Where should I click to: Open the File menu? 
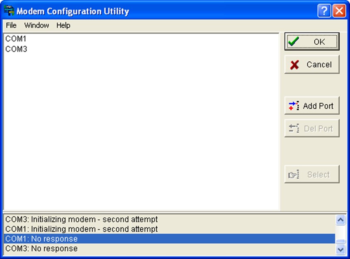coord(11,25)
